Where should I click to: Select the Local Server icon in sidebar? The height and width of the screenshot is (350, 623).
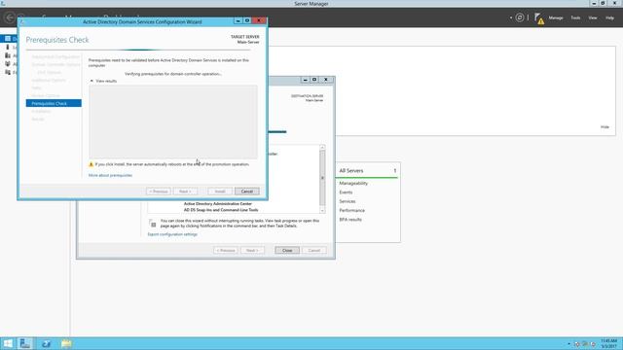pyautogui.click(x=8, y=48)
